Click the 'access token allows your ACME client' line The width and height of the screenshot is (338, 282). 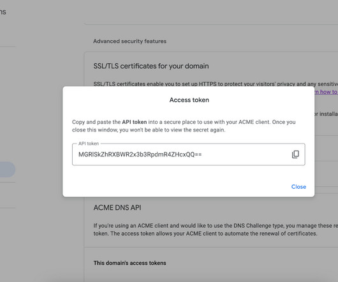click(x=205, y=234)
